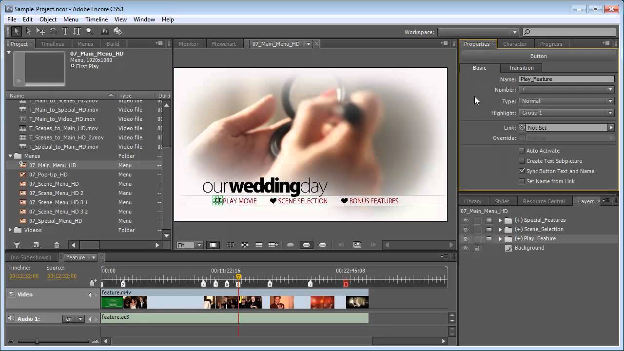Open the Styles tab
The width and height of the screenshot is (624, 351).
[502, 201]
